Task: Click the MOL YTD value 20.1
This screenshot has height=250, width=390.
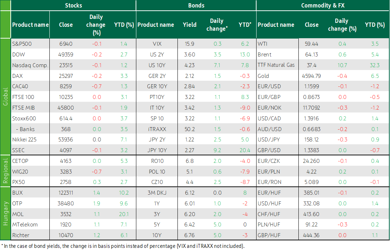Action: tap(123, 214)
